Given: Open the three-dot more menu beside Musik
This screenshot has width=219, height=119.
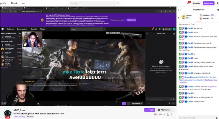Looking at the screenshot, I should point(23,3).
